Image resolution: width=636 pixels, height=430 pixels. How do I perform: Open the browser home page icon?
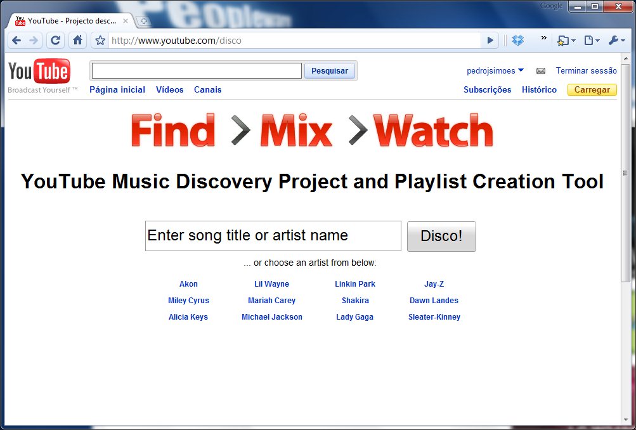point(77,41)
